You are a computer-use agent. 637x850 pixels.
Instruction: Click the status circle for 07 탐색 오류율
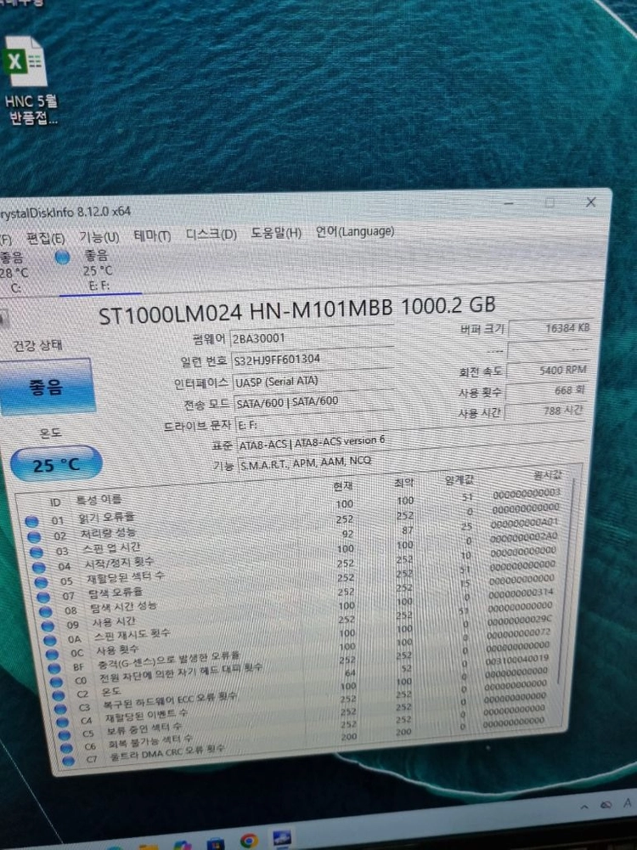tap(43, 598)
